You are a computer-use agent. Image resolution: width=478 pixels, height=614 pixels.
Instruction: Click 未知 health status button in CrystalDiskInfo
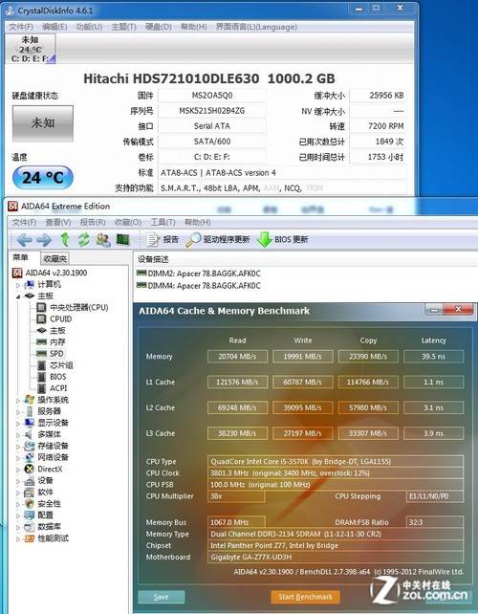[43, 123]
